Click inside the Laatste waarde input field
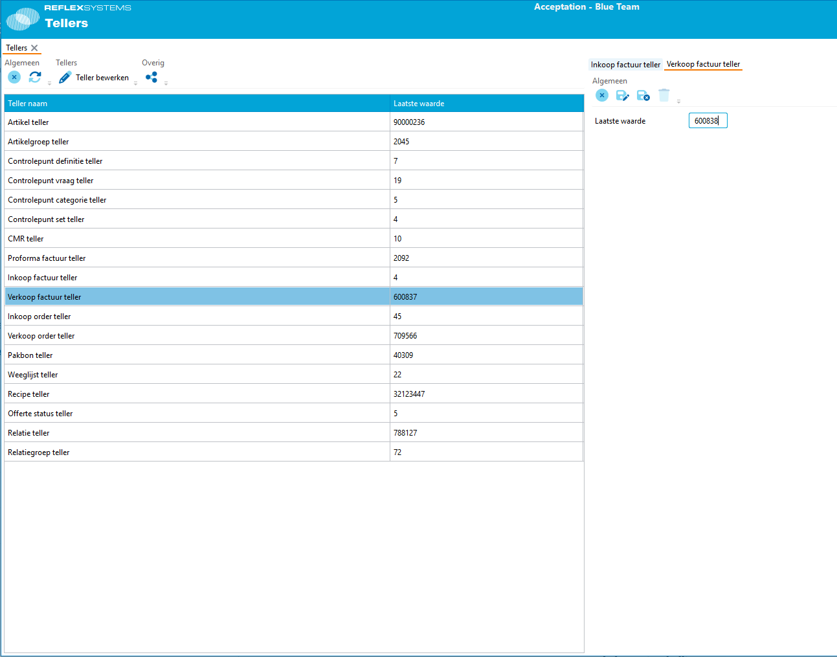Screen dimensions: 837x657 click(x=708, y=120)
